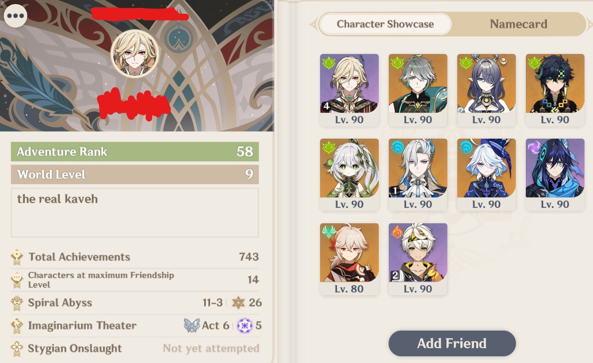
Task: Click the right arrow beside Namecard
Action: pos(589,24)
